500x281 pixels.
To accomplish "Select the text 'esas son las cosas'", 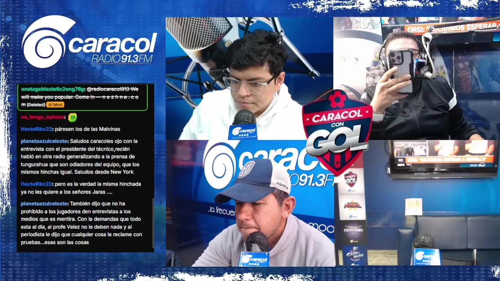I will point(67,242).
